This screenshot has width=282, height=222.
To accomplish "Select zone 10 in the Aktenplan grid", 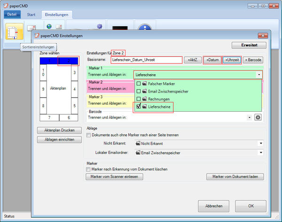I will (x=43, y=73).
